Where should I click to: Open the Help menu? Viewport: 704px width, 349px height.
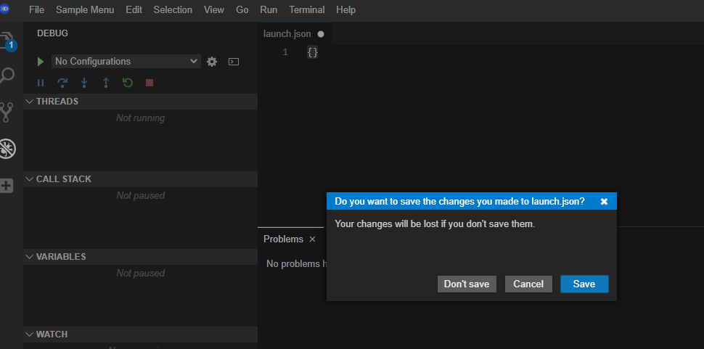click(345, 9)
